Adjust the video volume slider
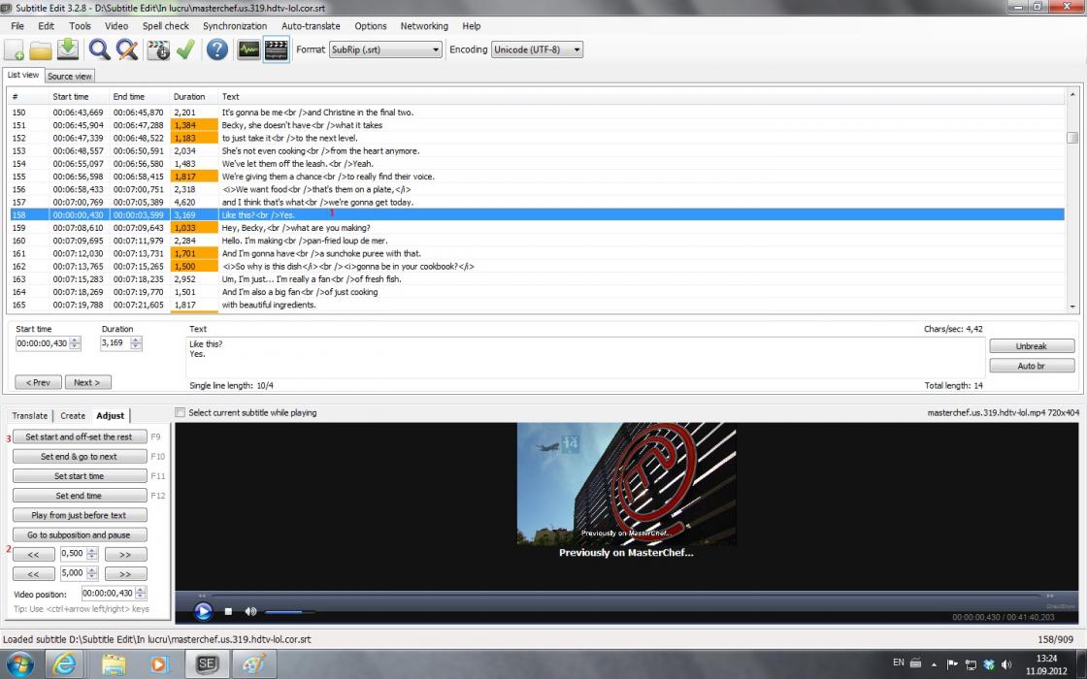 click(x=289, y=612)
